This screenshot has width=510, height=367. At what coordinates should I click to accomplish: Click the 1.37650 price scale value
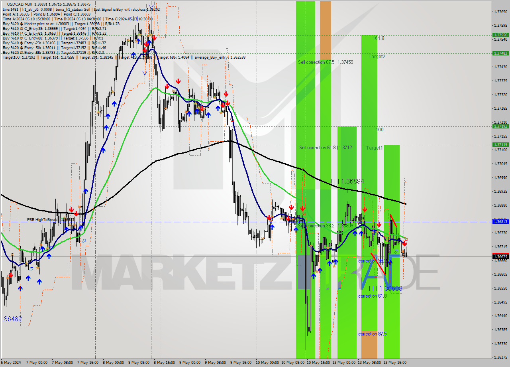[500, 12]
